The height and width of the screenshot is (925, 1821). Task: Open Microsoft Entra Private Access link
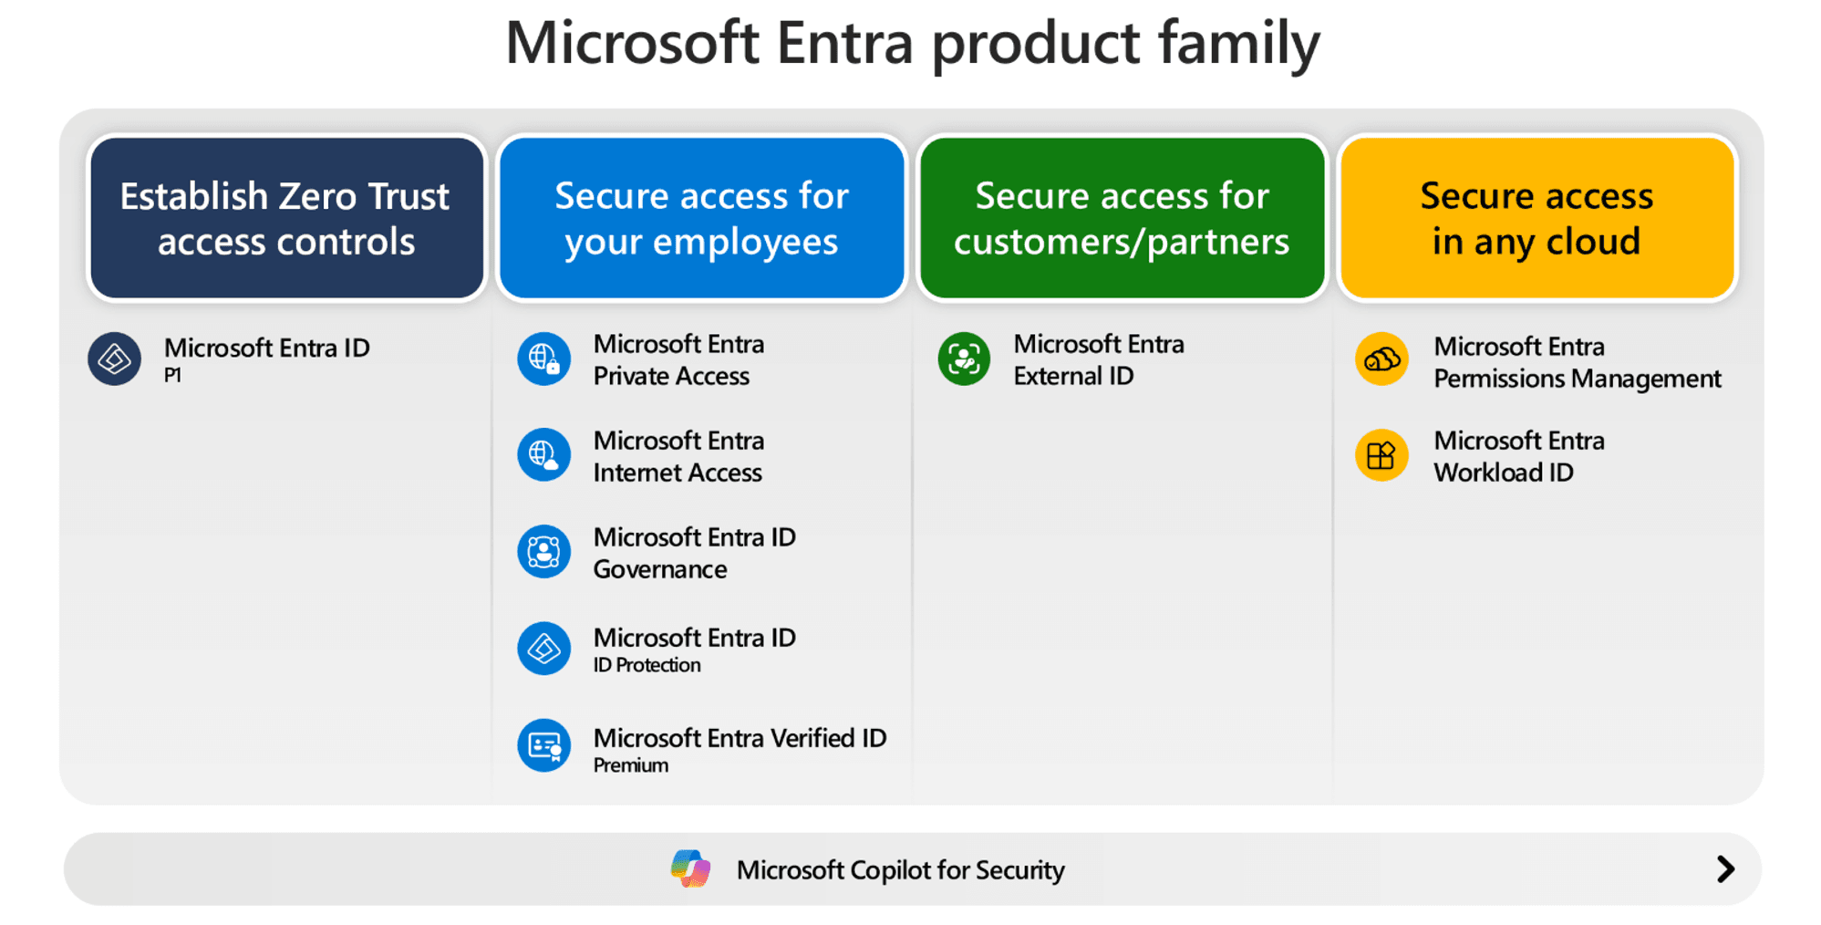coord(678,359)
